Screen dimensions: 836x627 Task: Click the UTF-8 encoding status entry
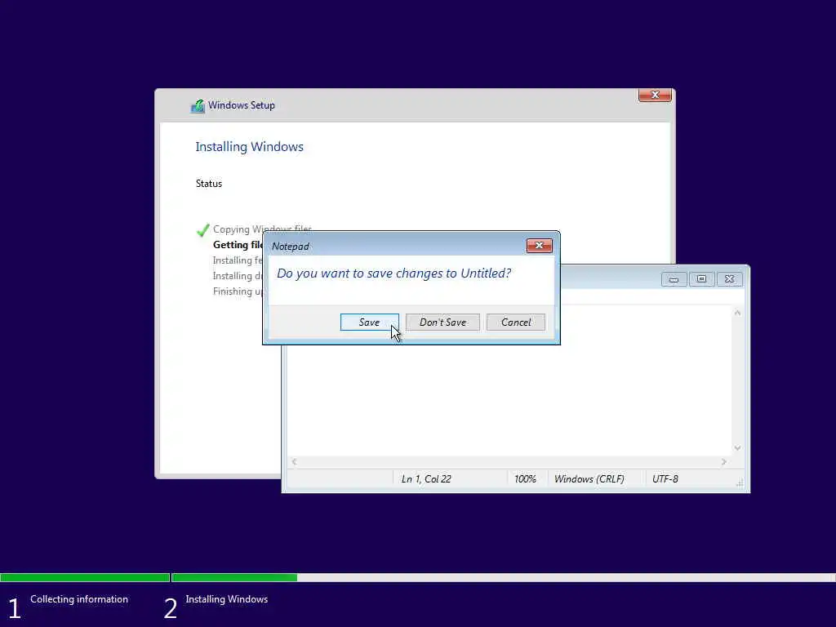665,478
